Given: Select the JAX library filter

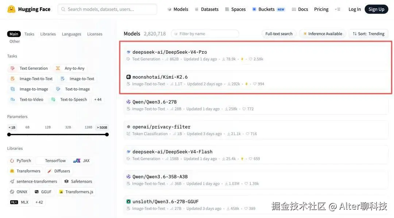Looking at the screenshot, I should click(x=81, y=160).
